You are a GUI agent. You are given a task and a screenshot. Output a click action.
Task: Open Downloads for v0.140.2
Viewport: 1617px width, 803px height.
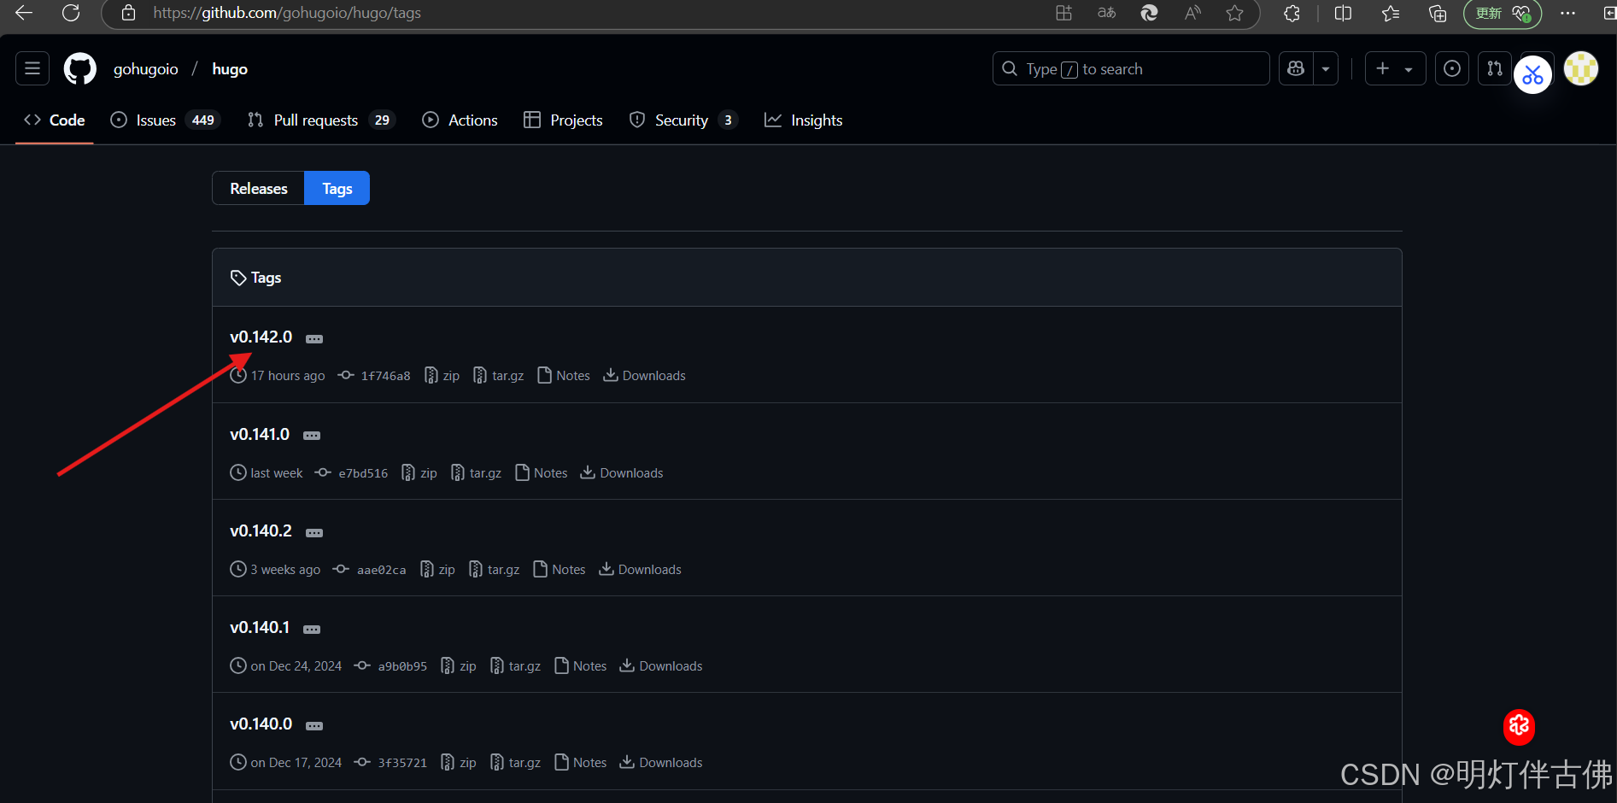pos(641,569)
